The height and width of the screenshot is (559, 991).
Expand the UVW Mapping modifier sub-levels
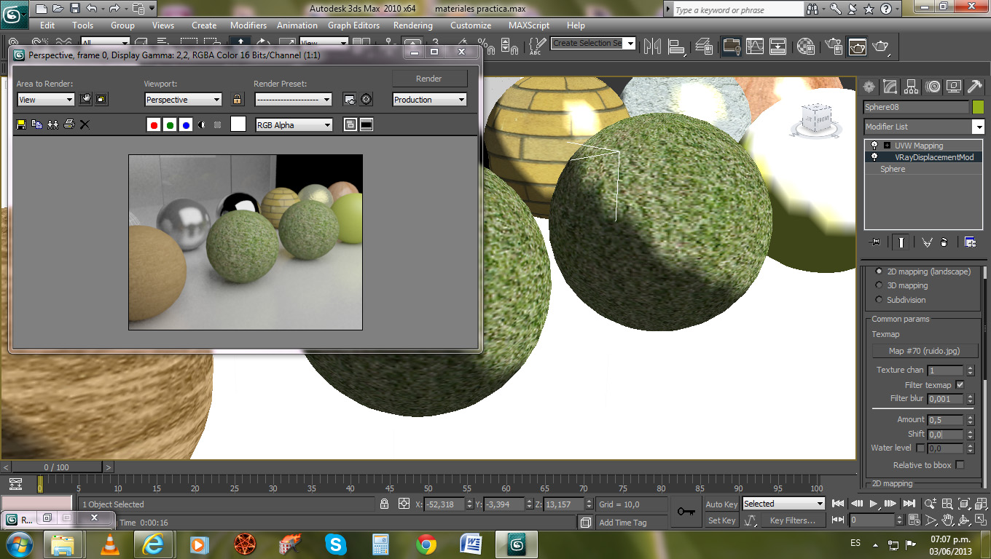[887, 146]
